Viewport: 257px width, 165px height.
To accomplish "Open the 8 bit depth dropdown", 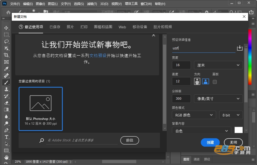I will 231,115.
